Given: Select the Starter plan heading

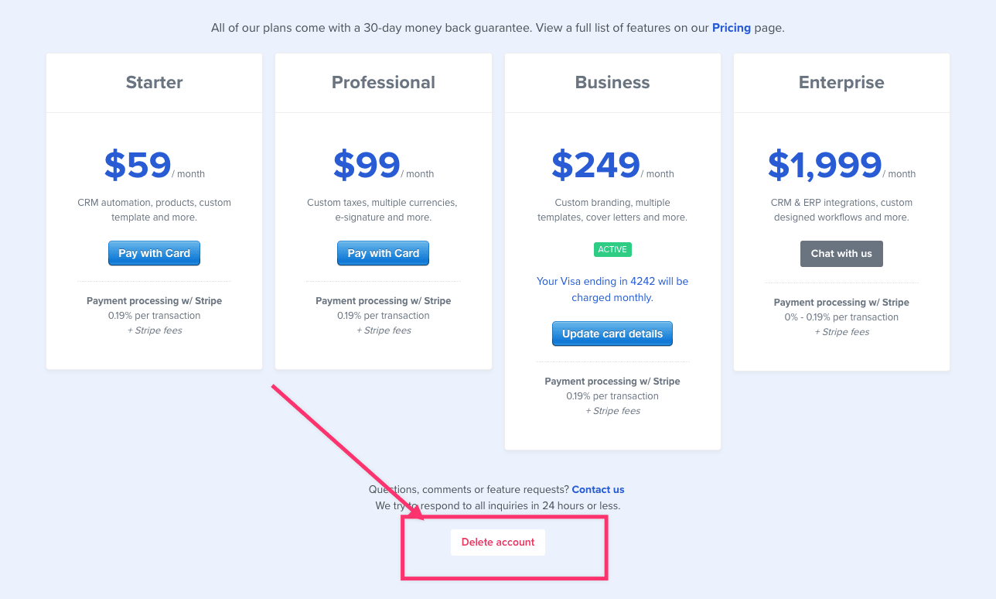Looking at the screenshot, I should [155, 83].
